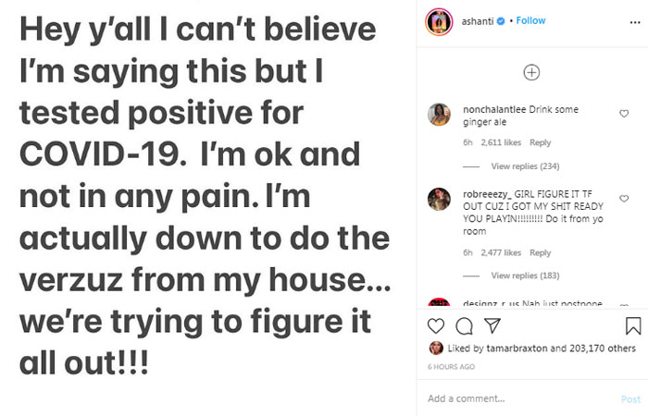The width and height of the screenshot is (648, 416).
Task: Save post using the bookmark icon
Action: pyautogui.click(x=633, y=325)
